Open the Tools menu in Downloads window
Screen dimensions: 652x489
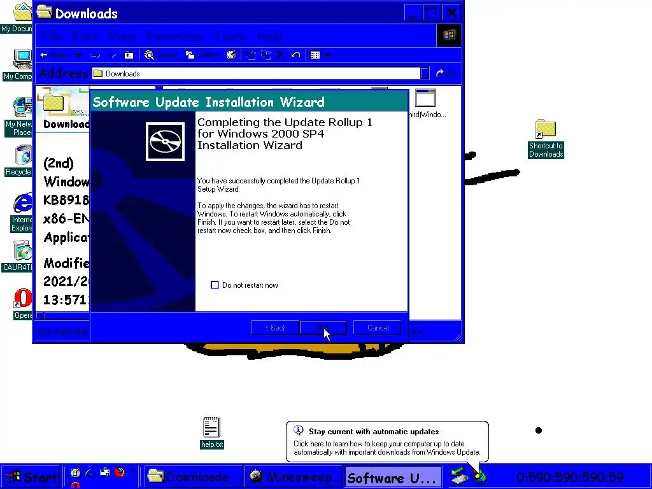pos(230,36)
